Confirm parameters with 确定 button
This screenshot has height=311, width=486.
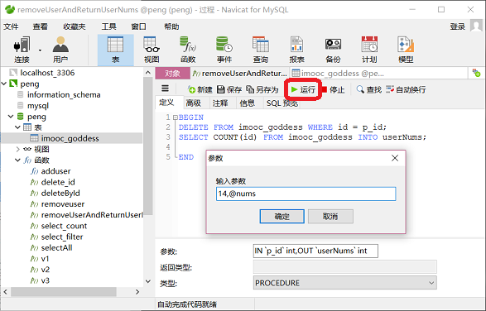[x=281, y=216]
